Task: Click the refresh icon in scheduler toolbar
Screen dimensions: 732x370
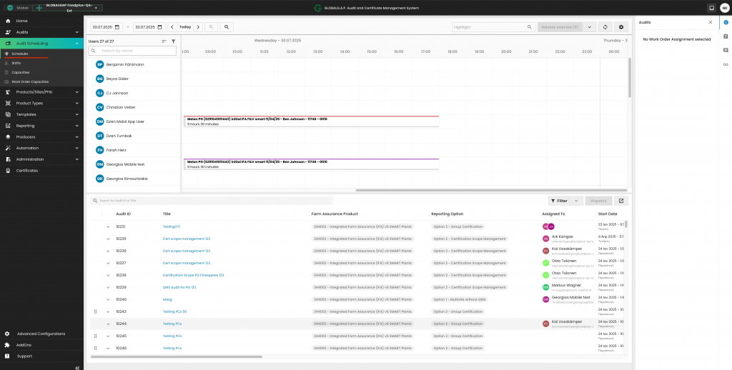Action: [x=605, y=26]
